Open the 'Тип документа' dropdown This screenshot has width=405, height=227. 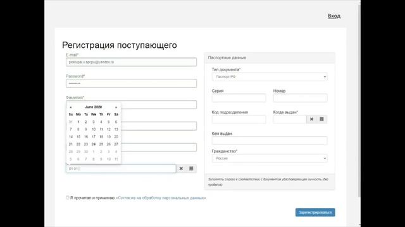tap(270, 77)
